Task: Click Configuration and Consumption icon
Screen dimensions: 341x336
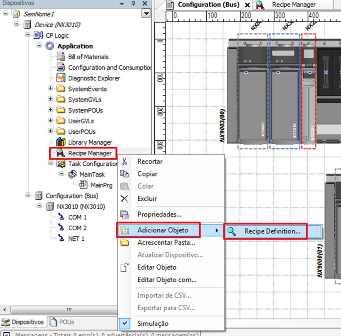Action: 61,68
